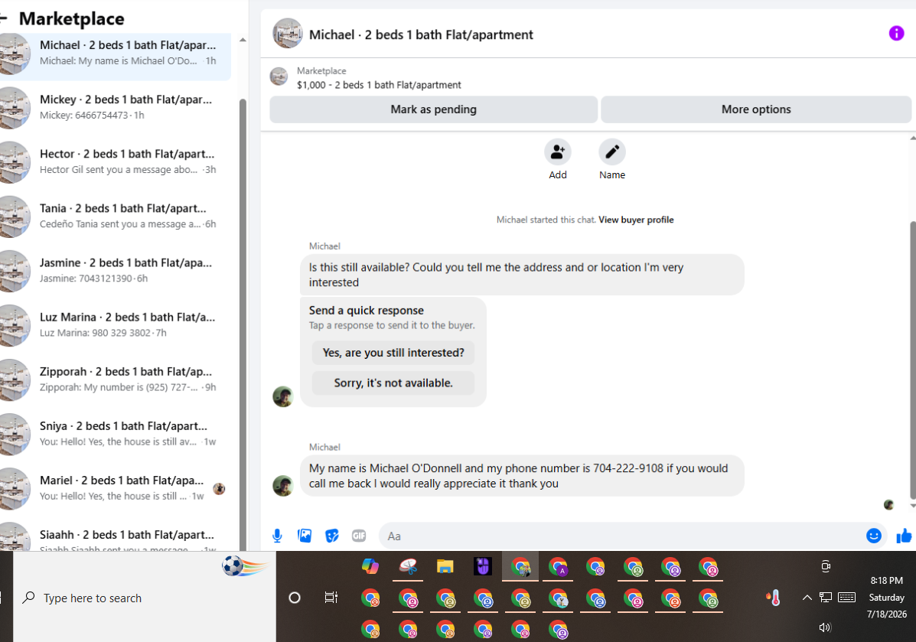The height and width of the screenshot is (642, 916).
Task: Open Siaahh's conversation
Action: (116, 537)
